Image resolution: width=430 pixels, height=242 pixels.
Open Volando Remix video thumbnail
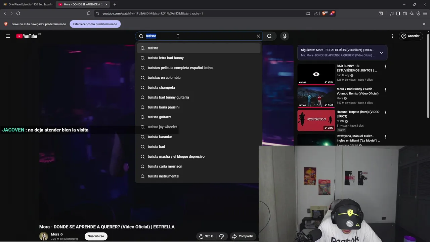(316, 97)
